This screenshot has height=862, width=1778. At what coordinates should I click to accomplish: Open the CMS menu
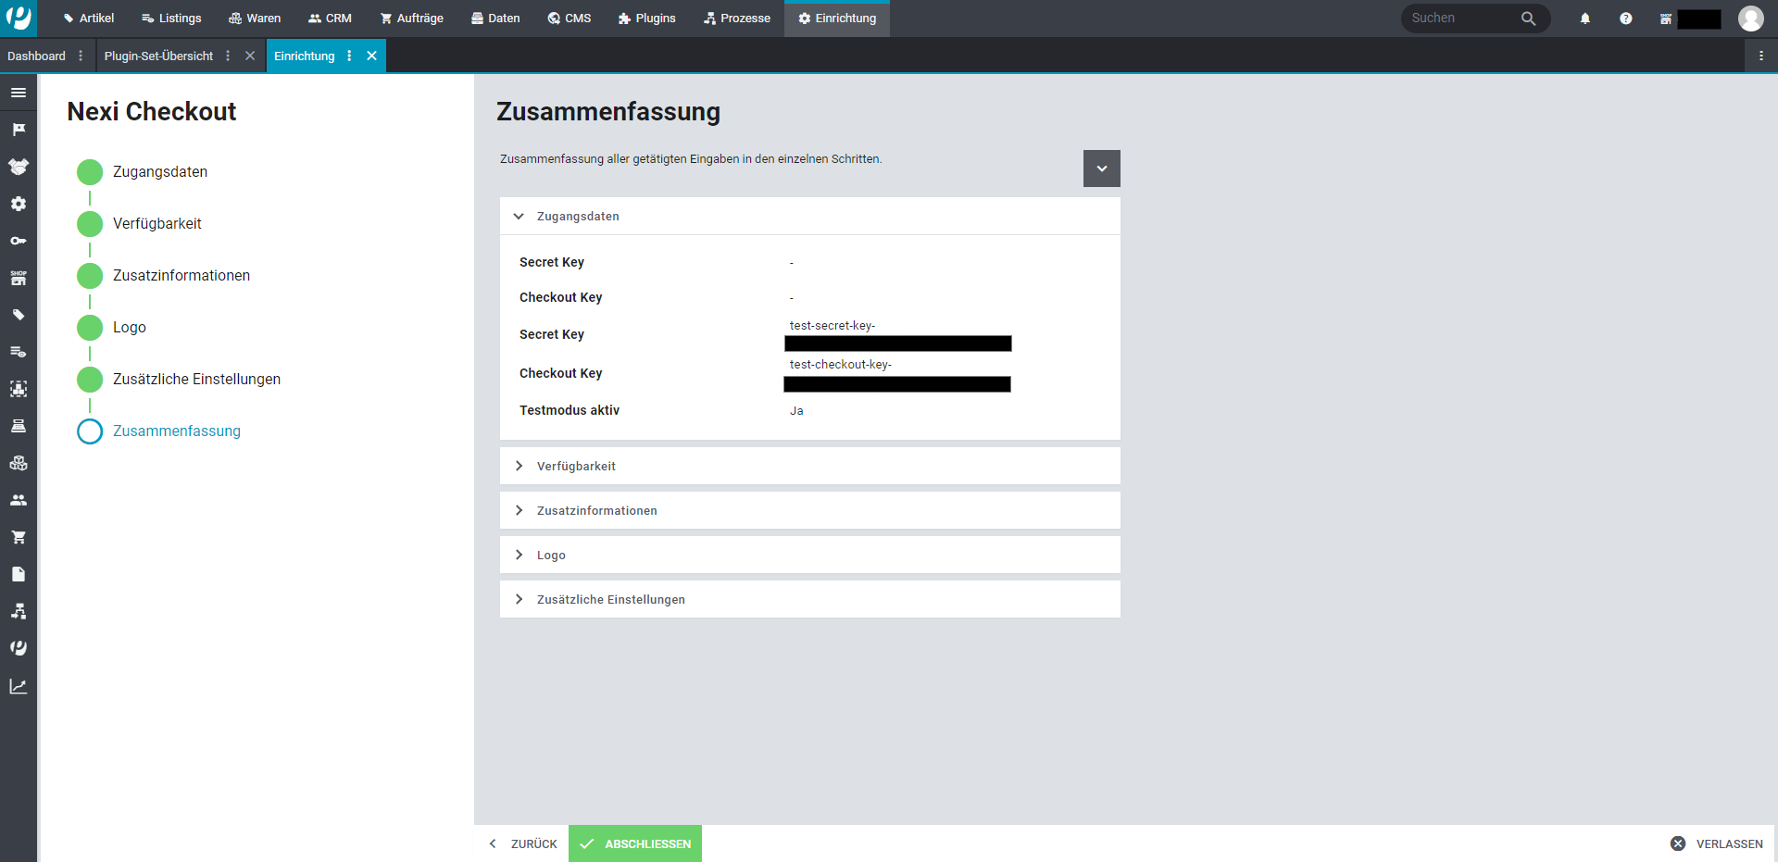pos(569,19)
